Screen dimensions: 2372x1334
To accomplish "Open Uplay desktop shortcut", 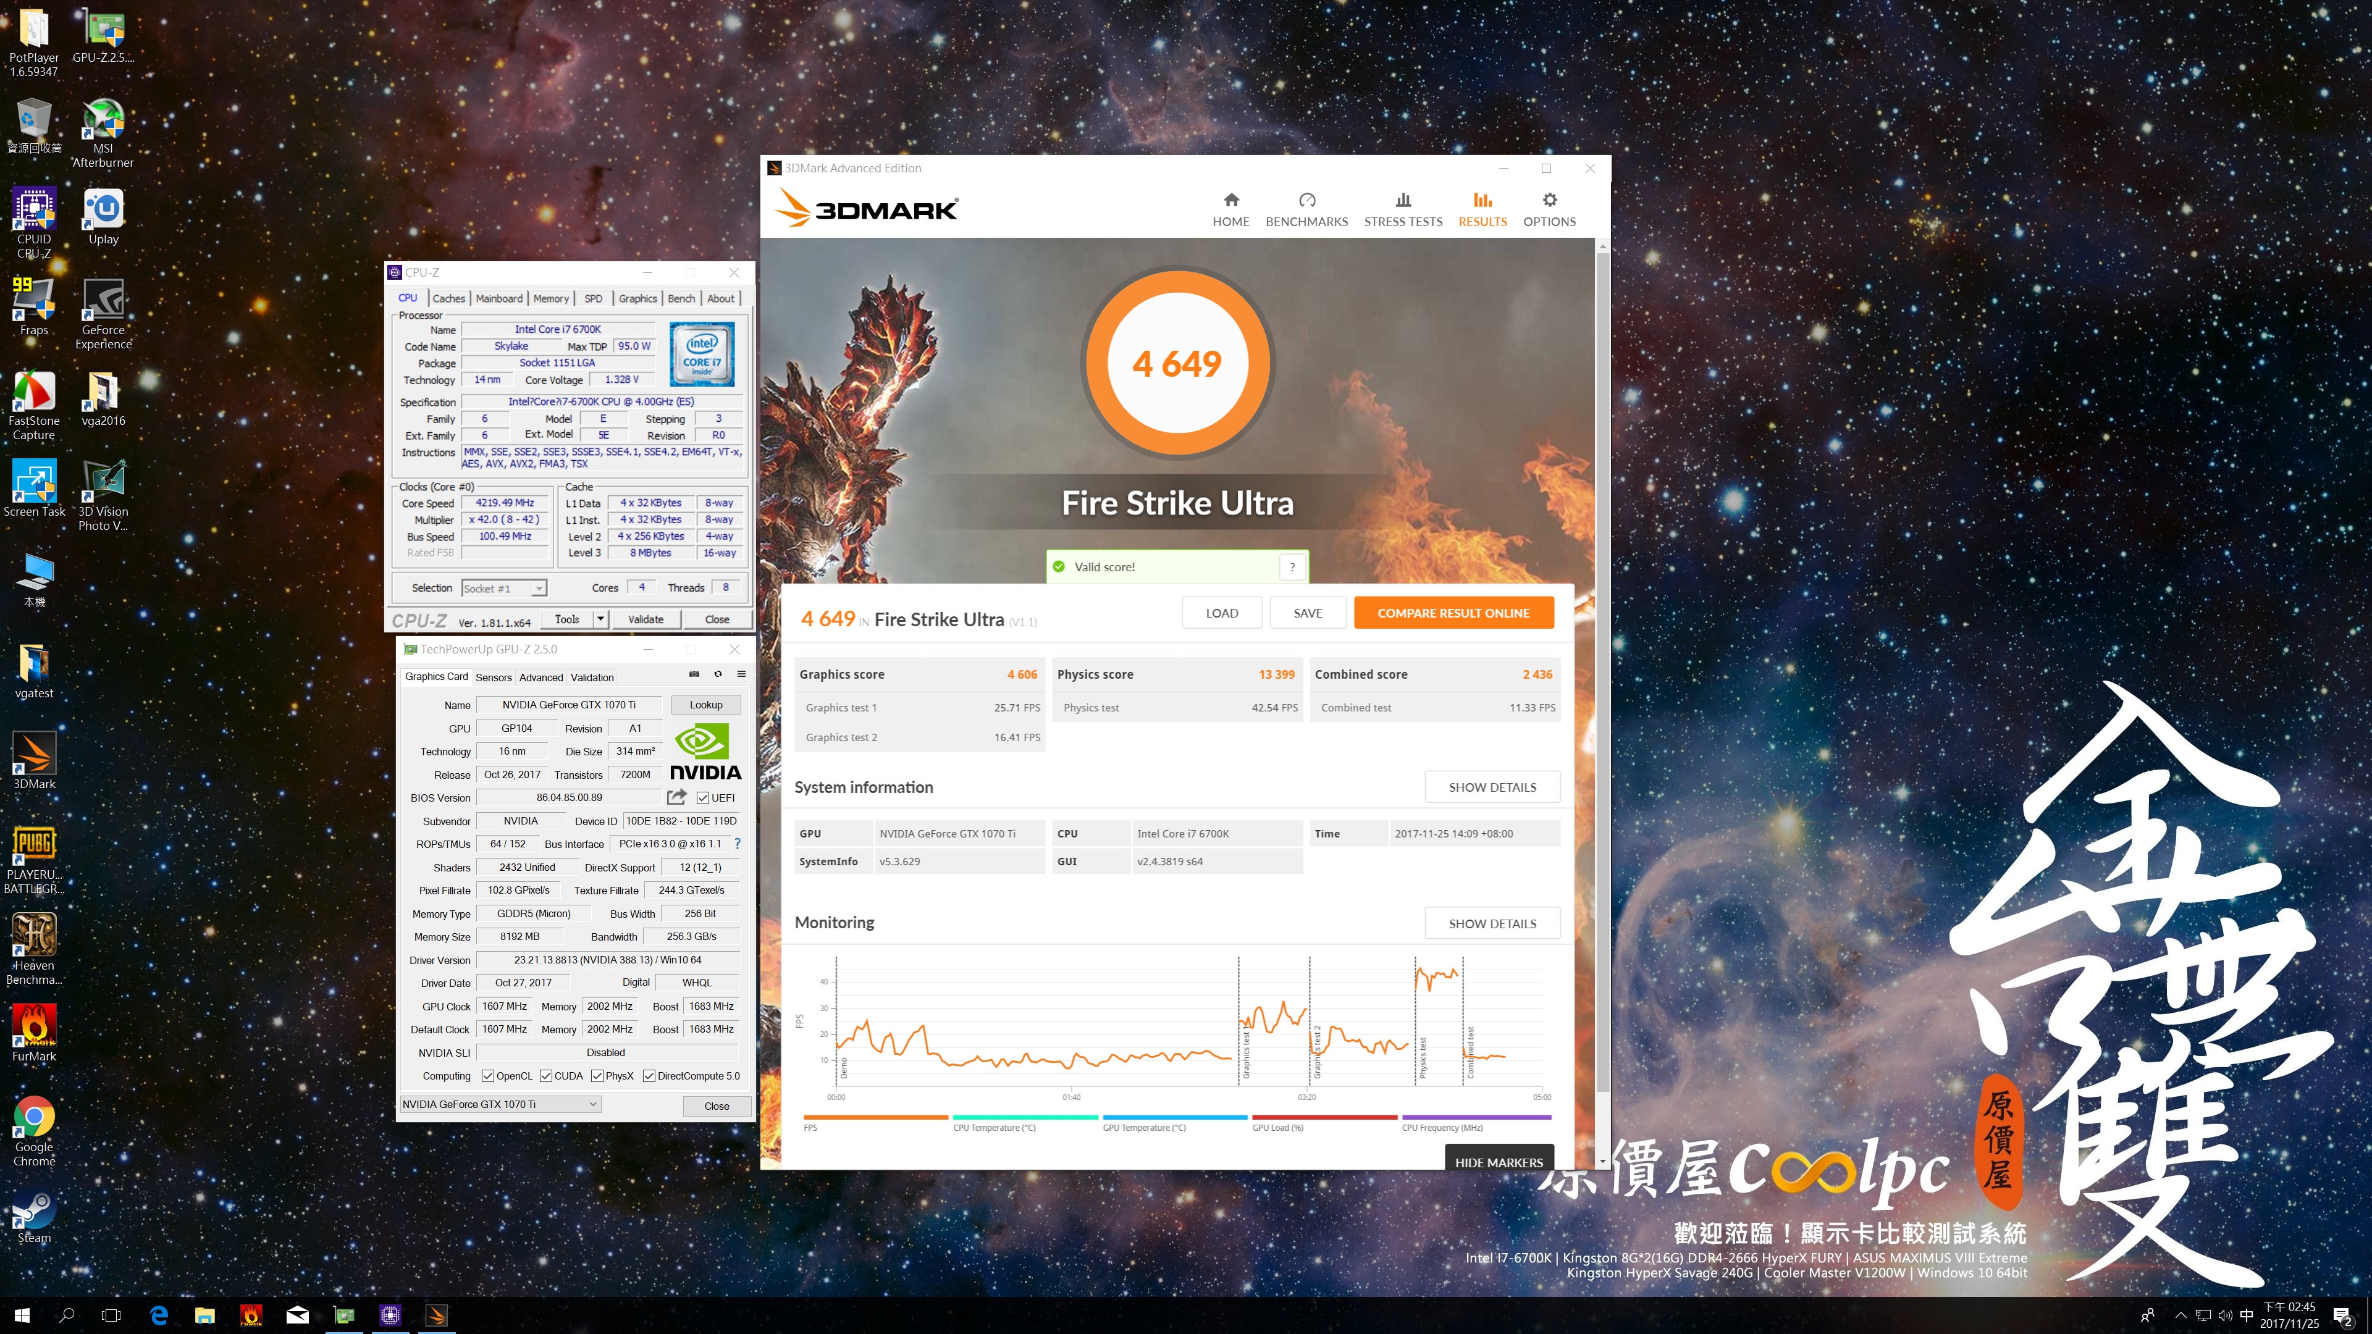I will (x=103, y=216).
